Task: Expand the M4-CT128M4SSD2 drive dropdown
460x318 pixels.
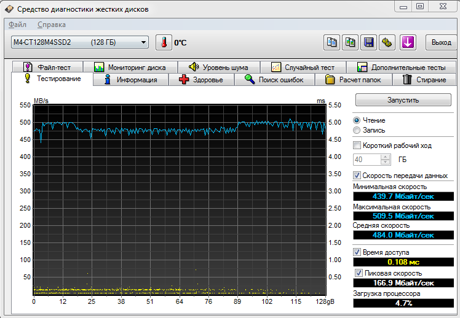Action: tap(80, 42)
